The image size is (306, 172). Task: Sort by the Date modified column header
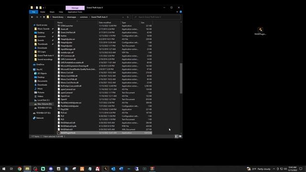coord(109,22)
